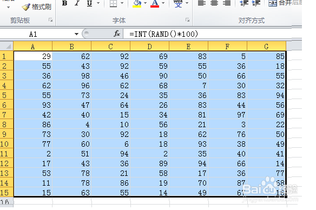Screen dimensions: 316x210
Task: Open font 字体 dialog launcher
Action: pos(187,20)
